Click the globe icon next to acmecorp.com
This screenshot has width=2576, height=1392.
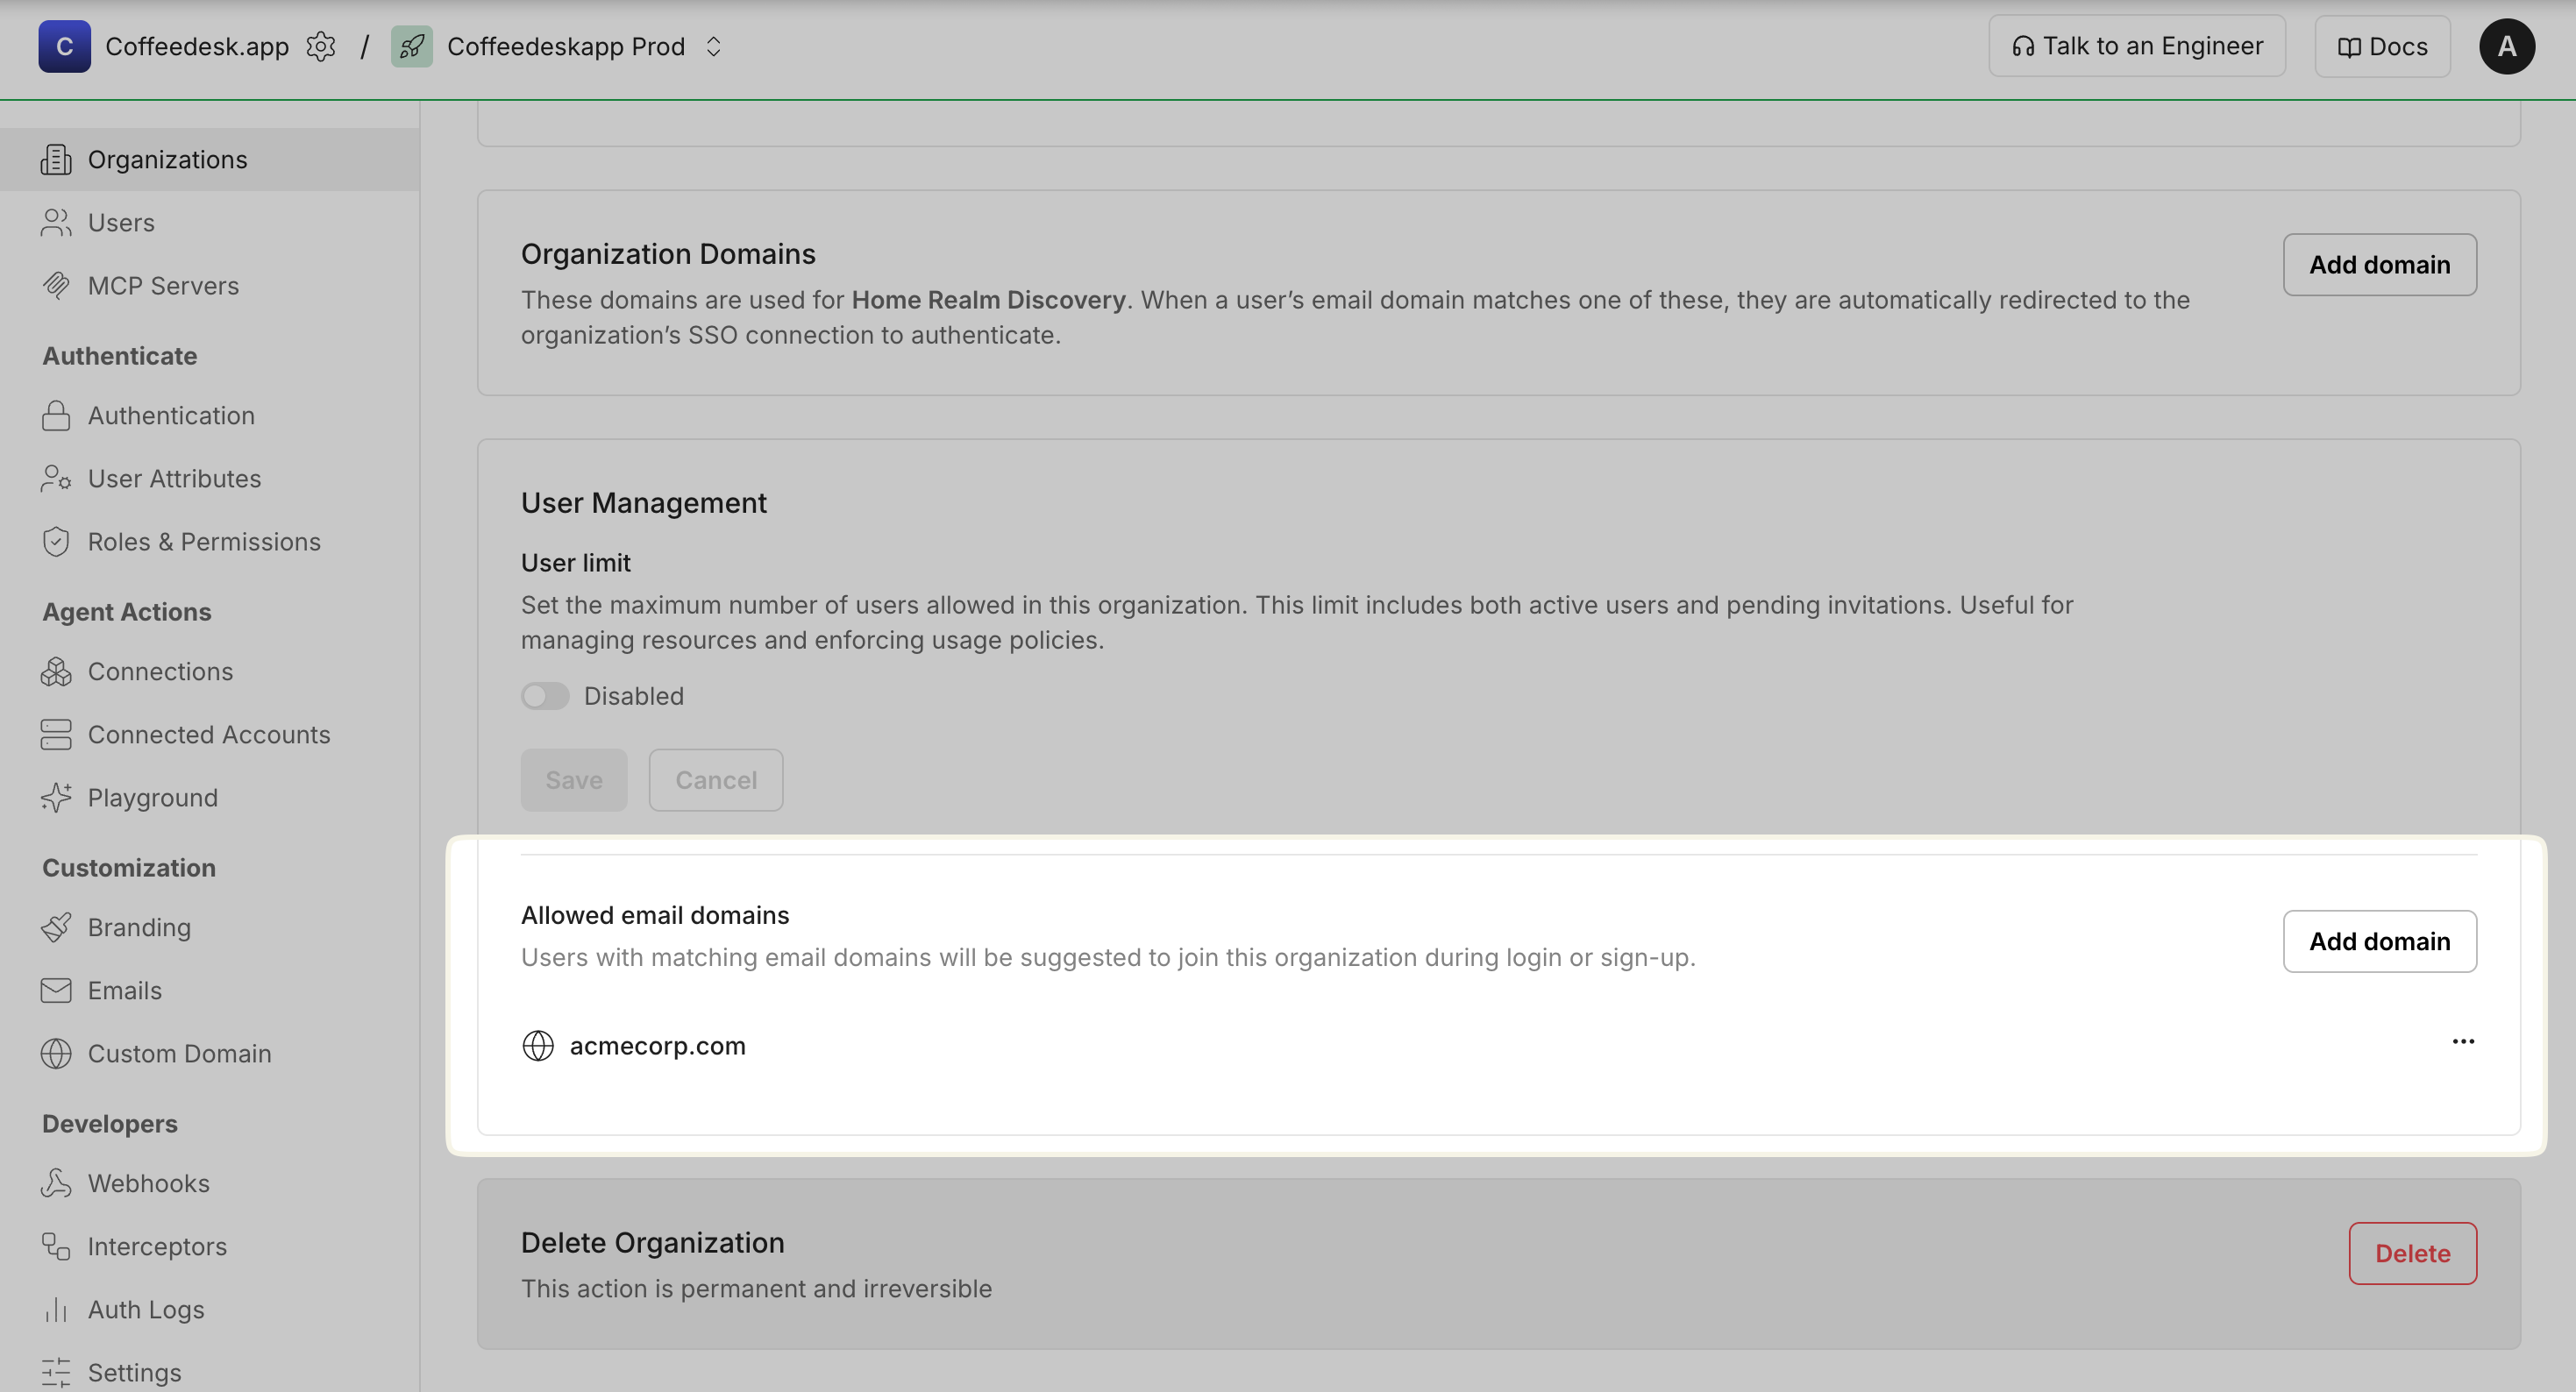pyautogui.click(x=538, y=1045)
